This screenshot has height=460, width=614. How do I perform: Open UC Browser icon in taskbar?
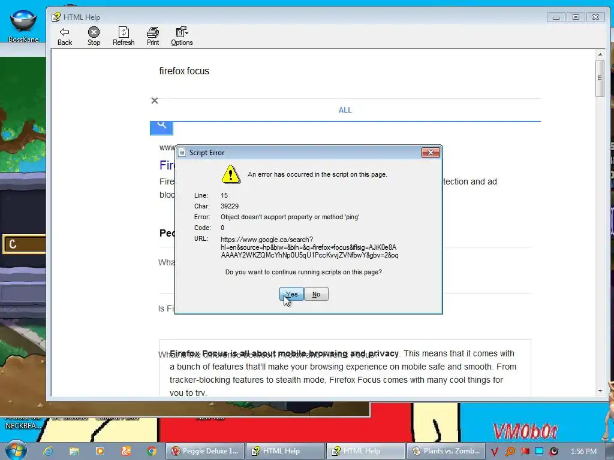(x=126, y=451)
